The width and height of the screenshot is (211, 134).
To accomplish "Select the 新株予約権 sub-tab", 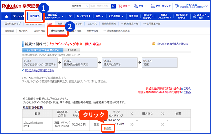I will (92, 31).
